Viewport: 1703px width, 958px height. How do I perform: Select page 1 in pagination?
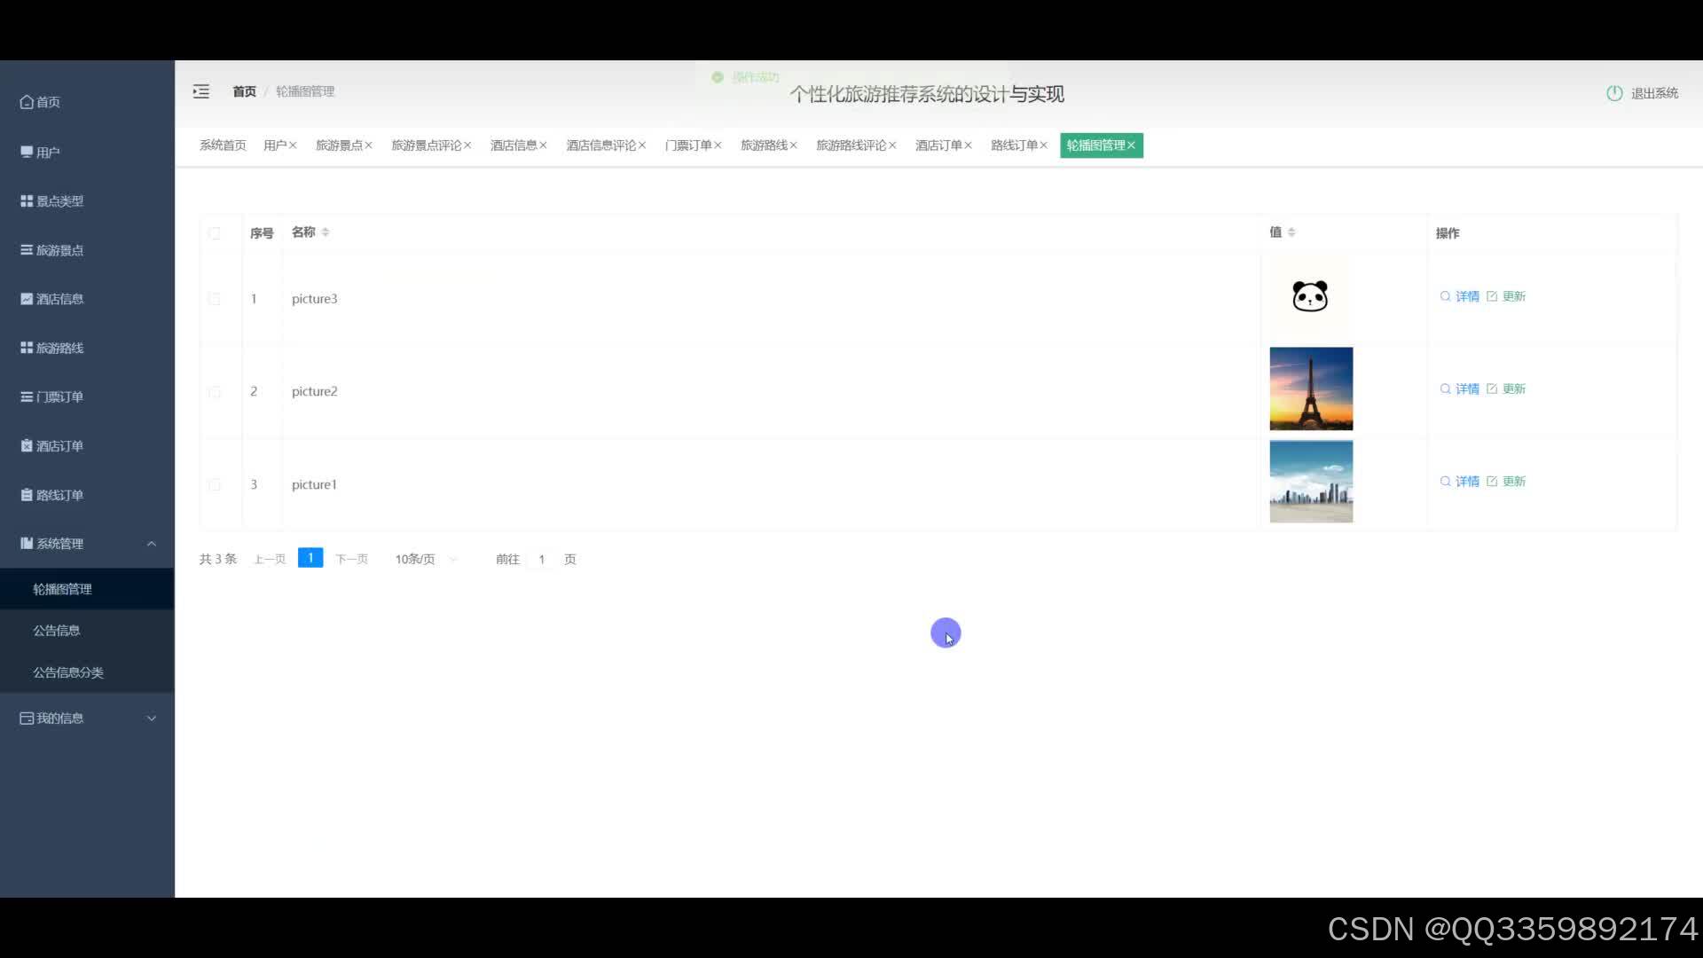[x=310, y=558]
